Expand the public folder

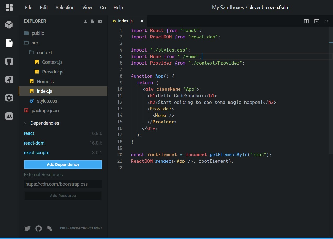point(63,33)
